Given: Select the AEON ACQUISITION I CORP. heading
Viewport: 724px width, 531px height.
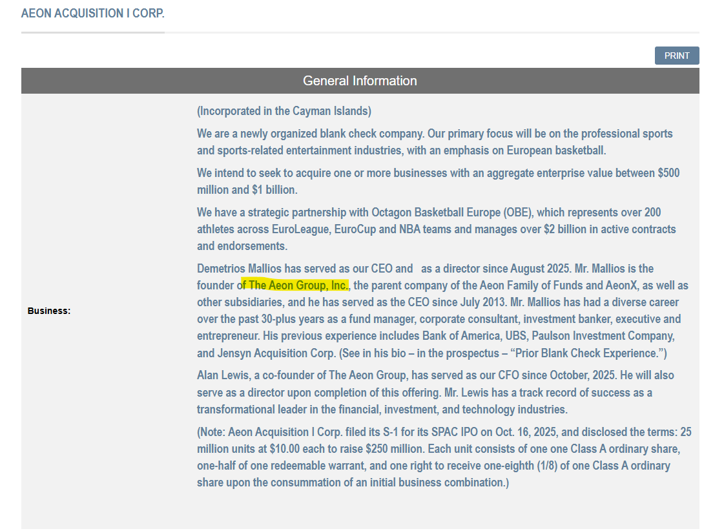Looking at the screenshot, I should coord(93,13).
